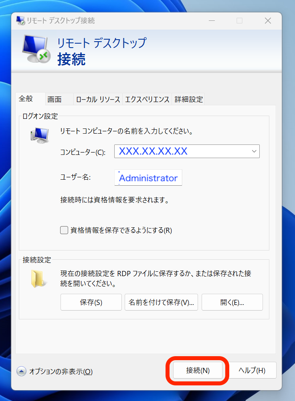Select the 全般 tab

(26, 98)
